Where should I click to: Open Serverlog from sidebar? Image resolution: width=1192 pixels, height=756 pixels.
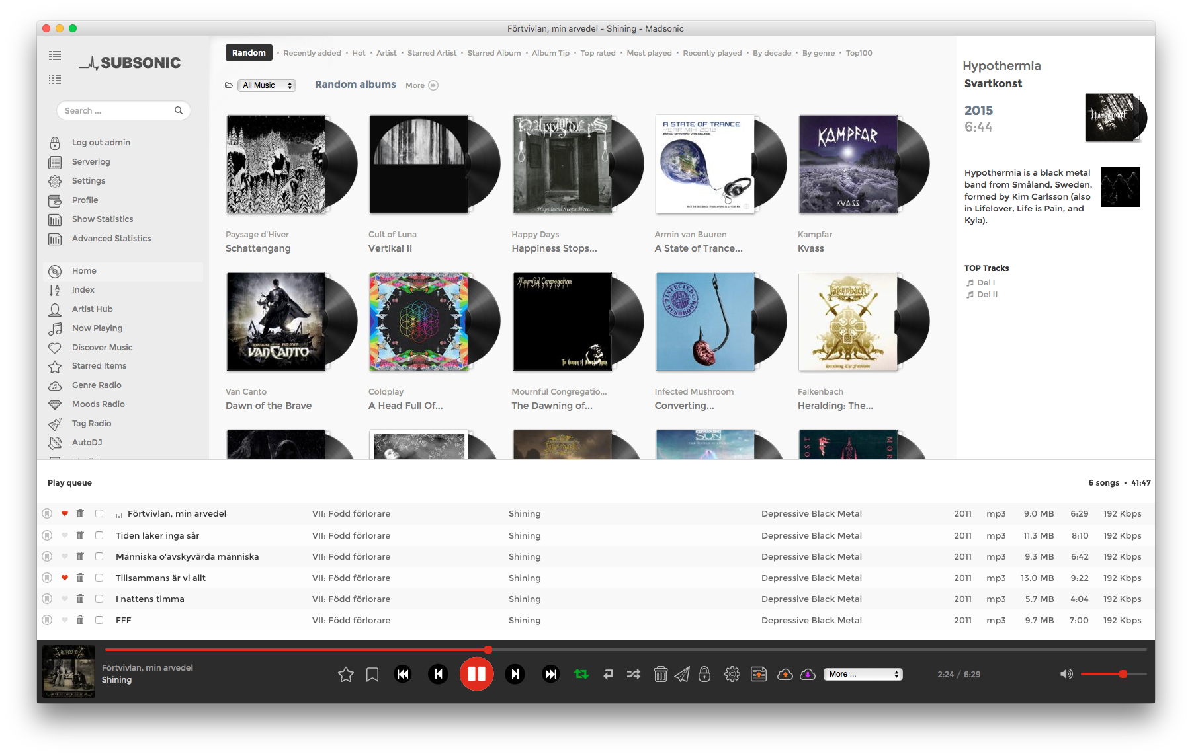tap(91, 161)
